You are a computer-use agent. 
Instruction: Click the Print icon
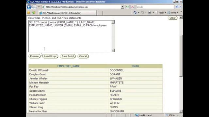pyautogui.click(x=150, y=13)
